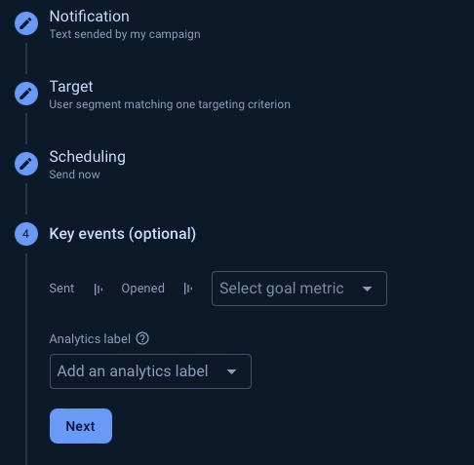Click the Scheduling step pencil edit icon

26,164
